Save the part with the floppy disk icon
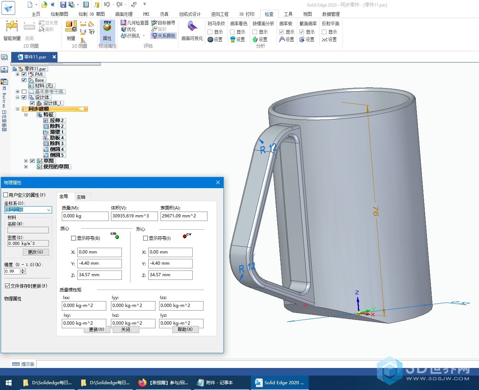Image resolution: width=479 pixels, height=390 pixels. (x=63, y=5)
